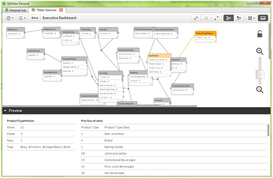Click the FactTable fields scrollbar
The image size is (273, 178).
pyautogui.click(x=122, y=79)
